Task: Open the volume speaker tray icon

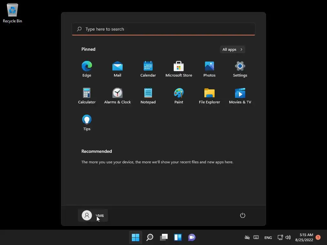Action: point(288,237)
